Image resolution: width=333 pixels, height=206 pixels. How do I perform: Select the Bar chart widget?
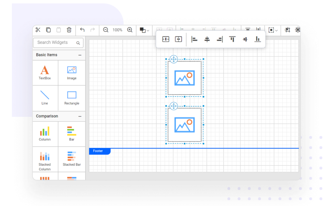click(x=72, y=134)
